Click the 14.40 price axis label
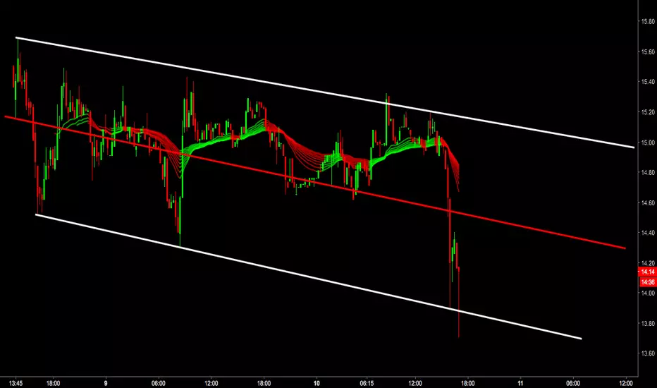The width and height of the screenshot is (657, 388). point(648,233)
